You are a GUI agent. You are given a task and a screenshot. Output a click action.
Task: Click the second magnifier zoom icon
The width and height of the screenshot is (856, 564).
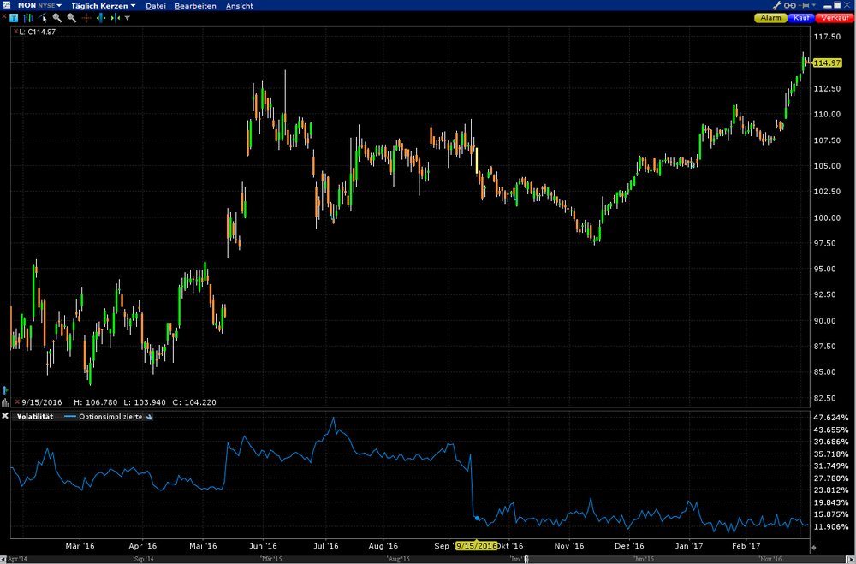[x=72, y=18]
